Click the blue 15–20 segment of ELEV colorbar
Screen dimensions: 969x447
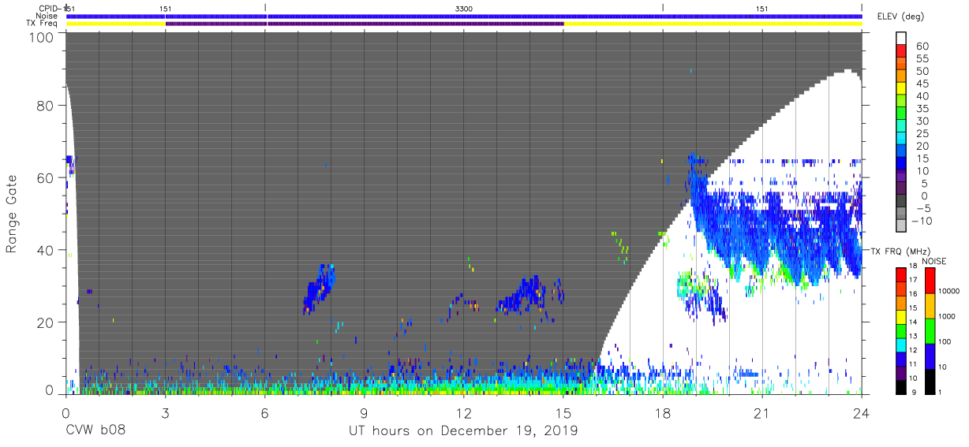[902, 152]
